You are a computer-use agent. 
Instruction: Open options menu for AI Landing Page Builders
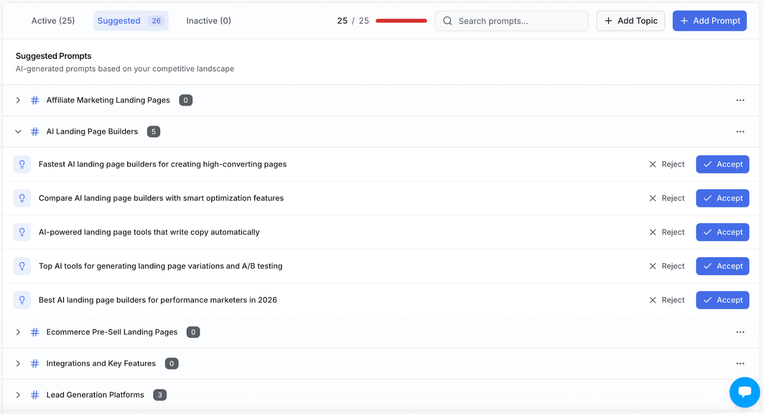(x=740, y=132)
